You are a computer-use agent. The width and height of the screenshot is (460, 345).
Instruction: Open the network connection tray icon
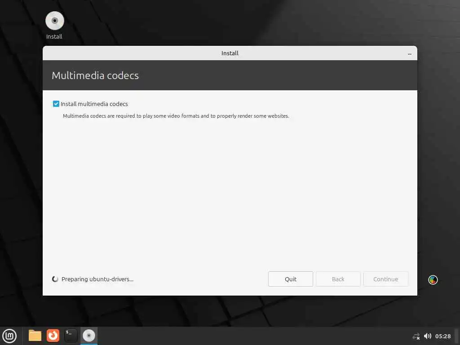click(x=416, y=336)
